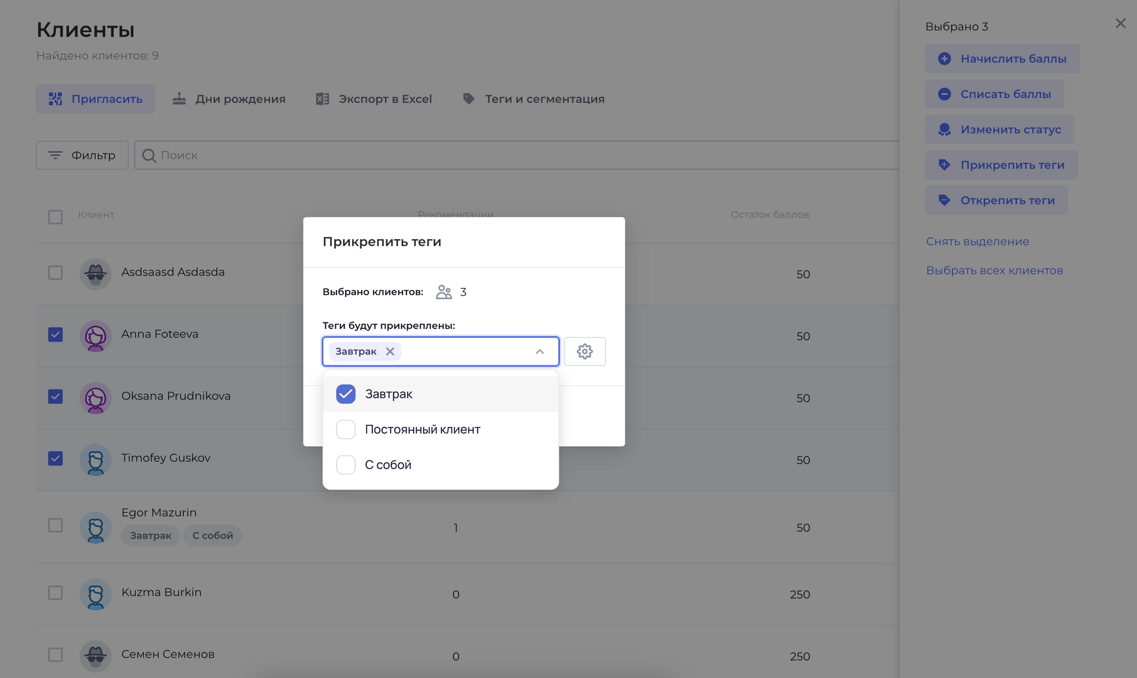Focus the Поиск search field
Viewport: 1137px width, 678px height.
point(516,155)
